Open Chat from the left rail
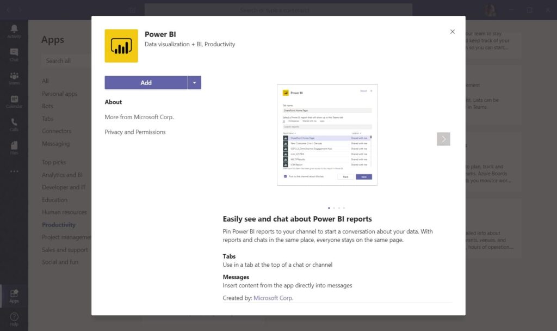This screenshot has height=331, width=557. coord(14,55)
